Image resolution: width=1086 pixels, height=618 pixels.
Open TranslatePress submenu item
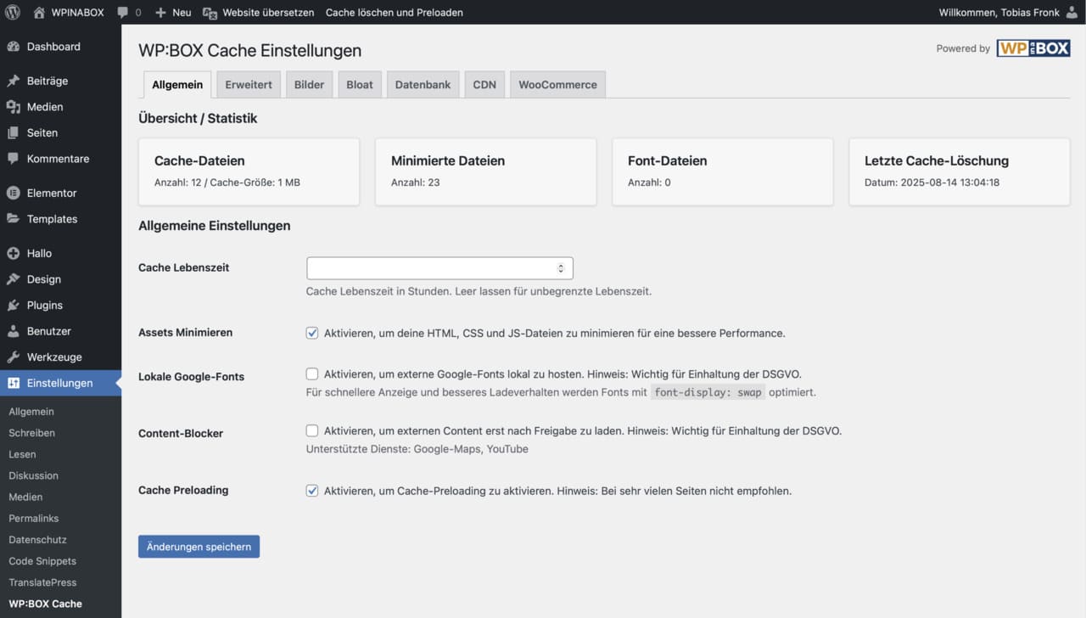click(x=42, y=582)
